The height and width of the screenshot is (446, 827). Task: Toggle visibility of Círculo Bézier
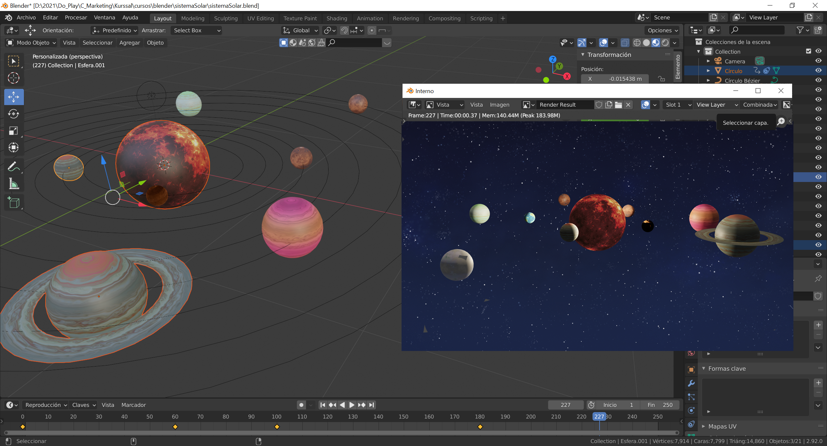tap(818, 80)
